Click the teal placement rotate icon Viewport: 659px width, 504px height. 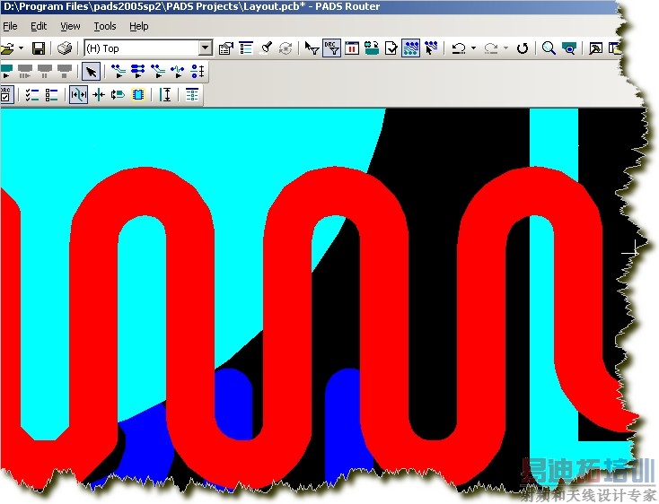click(x=372, y=48)
